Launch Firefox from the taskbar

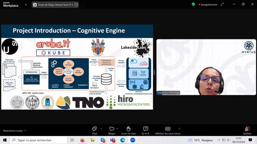click(82, 140)
